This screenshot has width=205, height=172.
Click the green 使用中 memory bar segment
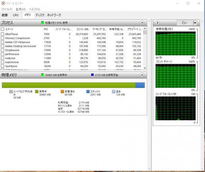[68, 85]
